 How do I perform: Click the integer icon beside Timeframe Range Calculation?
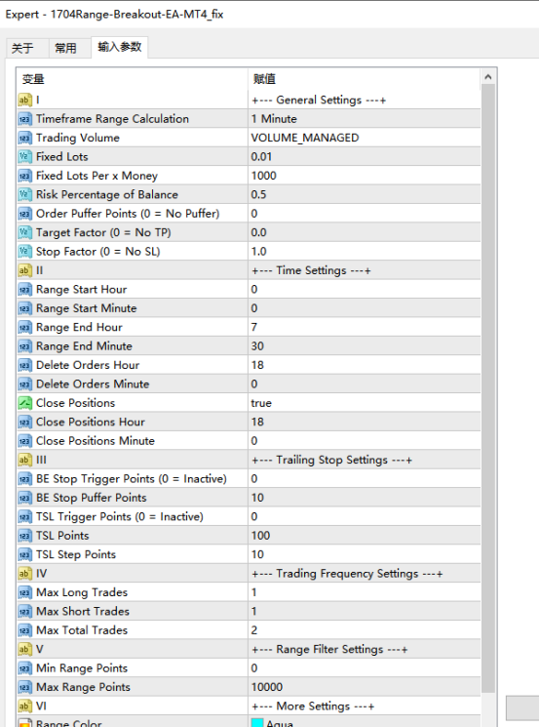click(x=24, y=119)
